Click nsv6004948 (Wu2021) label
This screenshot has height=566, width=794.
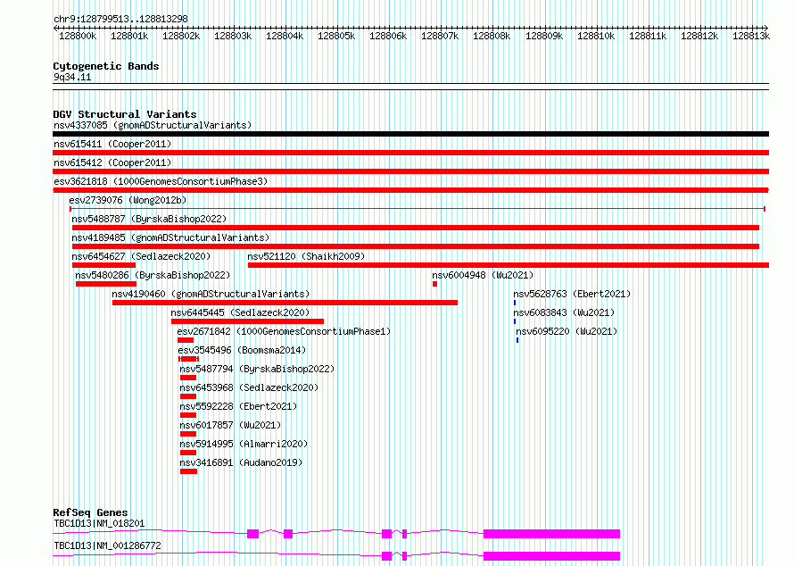pos(483,275)
